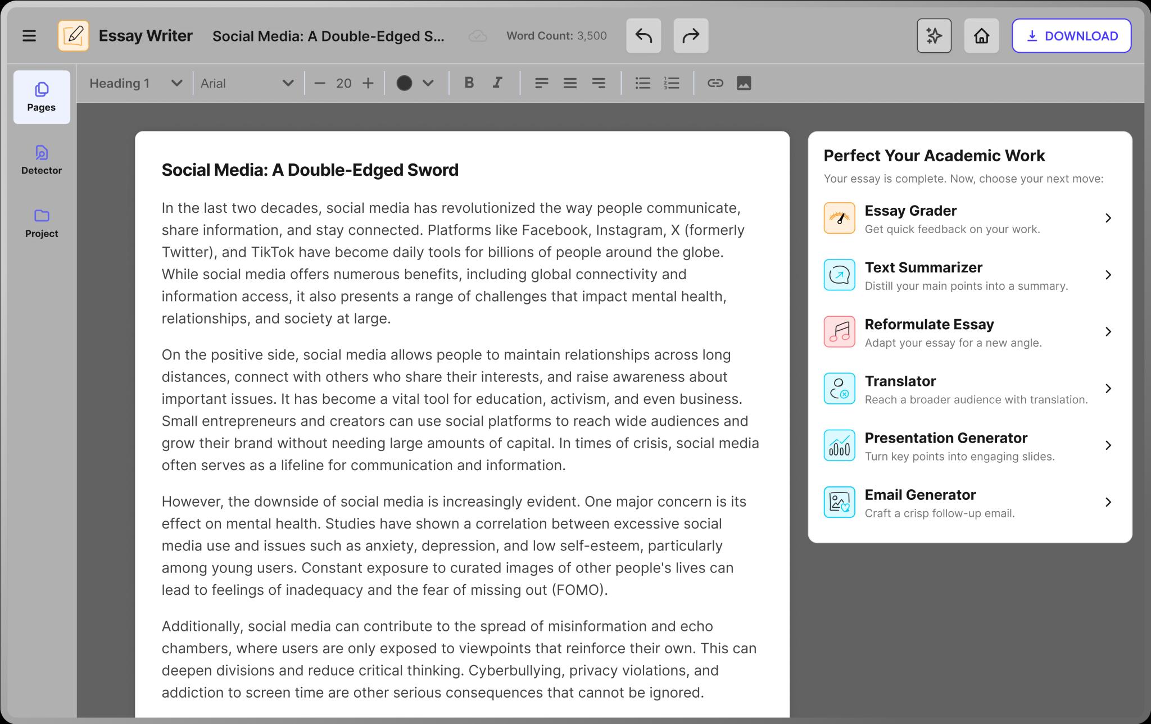This screenshot has width=1151, height=724.
Task: Create a numbered list
Action: 672,83
